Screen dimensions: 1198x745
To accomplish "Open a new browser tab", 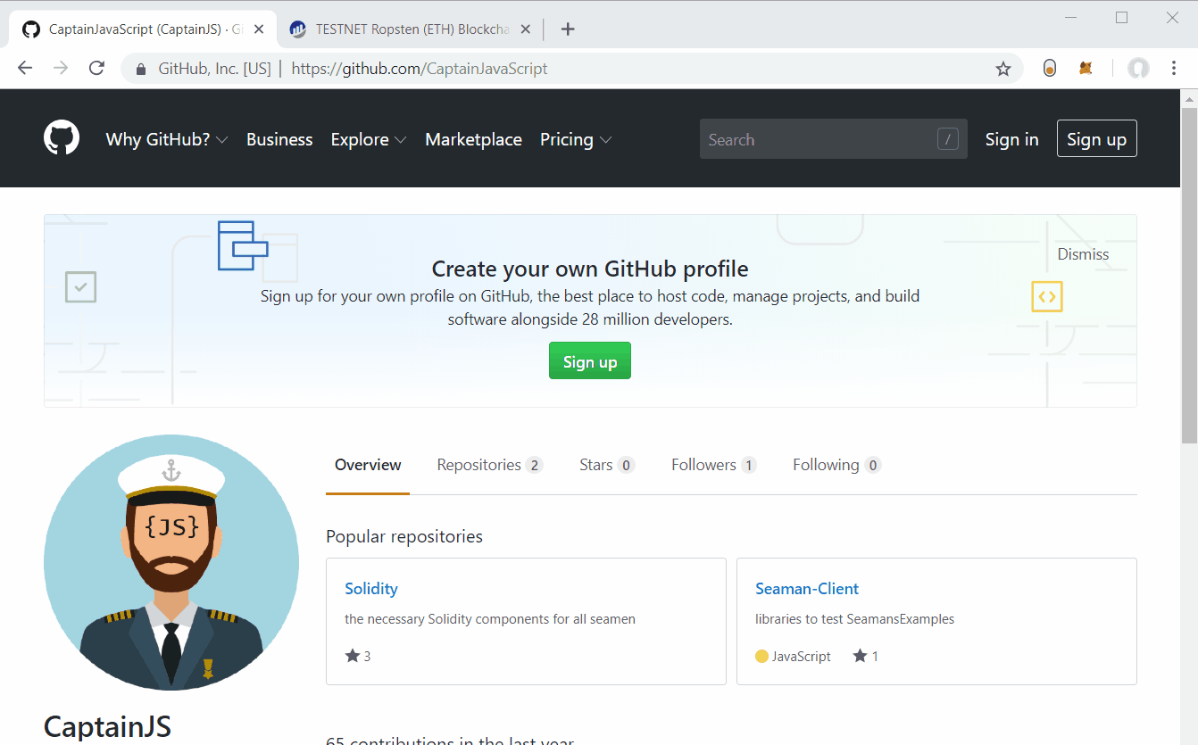I will [x=568, y=29].
